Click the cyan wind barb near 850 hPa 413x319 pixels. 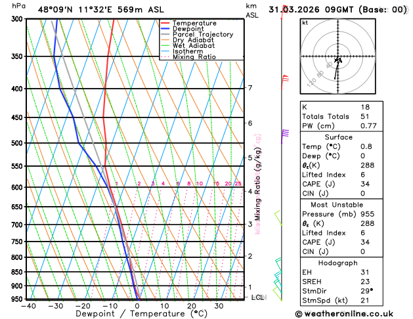click(x=278, y=265)
